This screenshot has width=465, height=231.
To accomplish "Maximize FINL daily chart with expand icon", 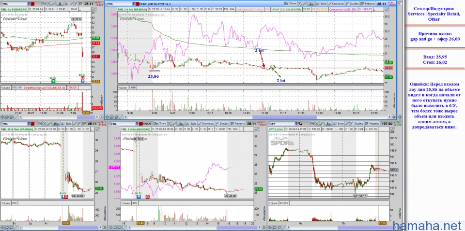I will (x=94, y=10).
